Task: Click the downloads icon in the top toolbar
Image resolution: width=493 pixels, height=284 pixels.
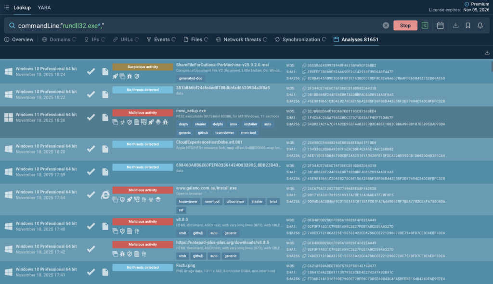Action: (x=455, y=25)
